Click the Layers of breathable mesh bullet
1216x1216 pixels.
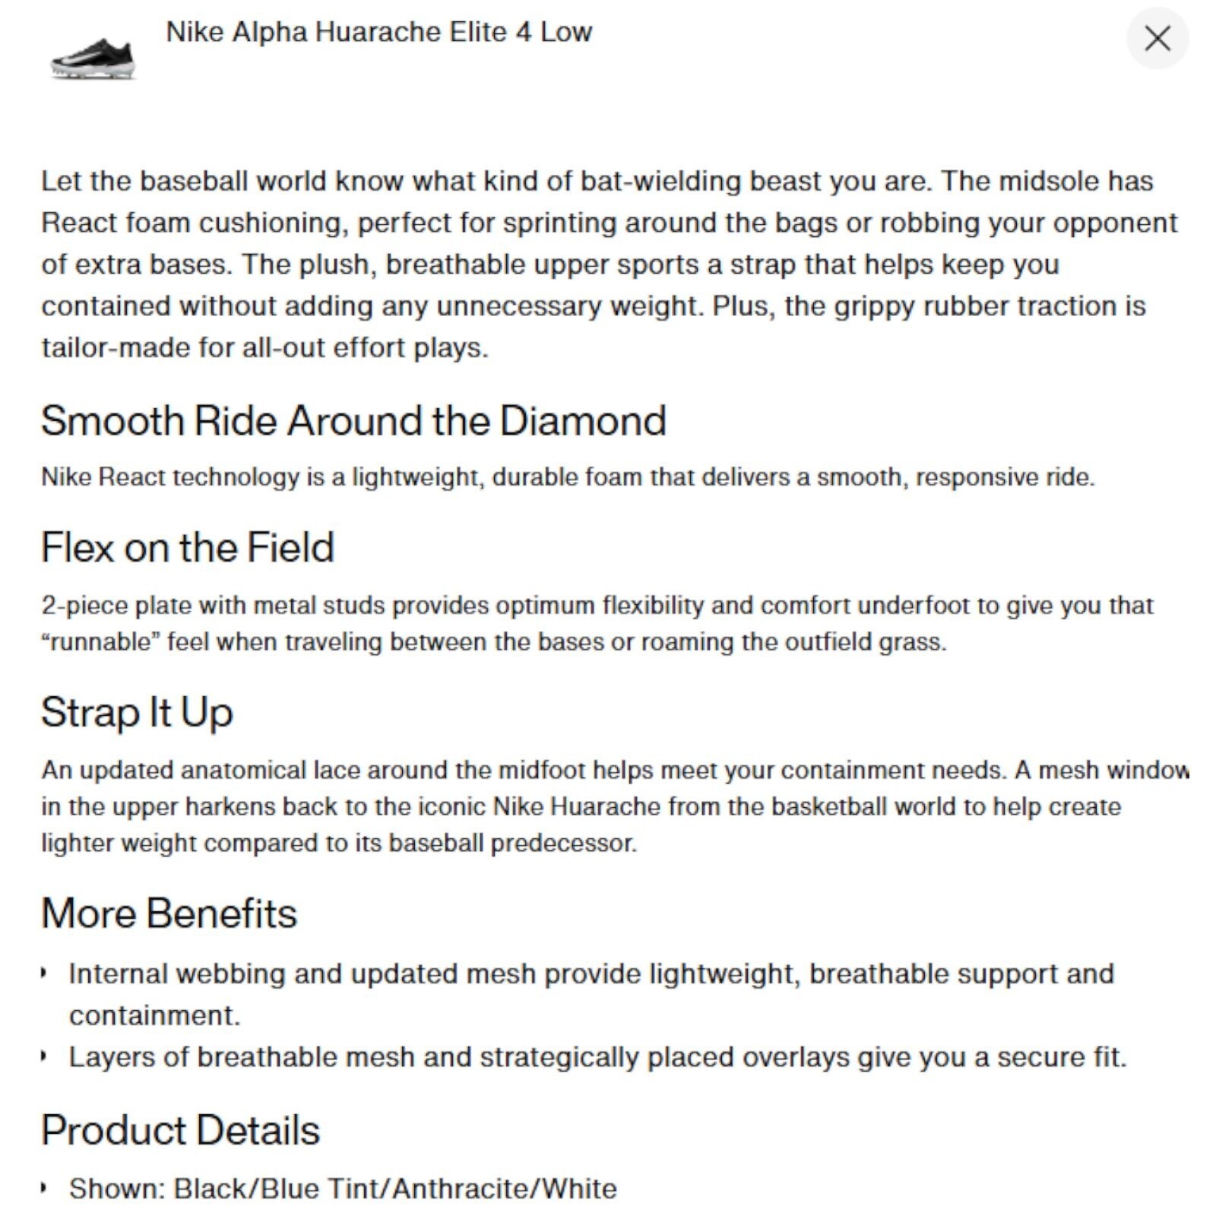pyautogui.click(x=597, y=1057)
